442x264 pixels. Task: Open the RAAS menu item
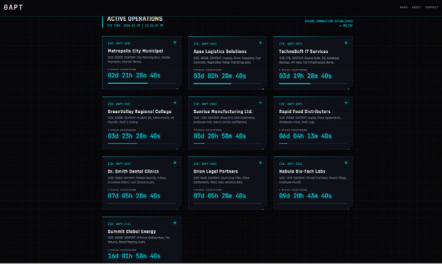click(x=404, y=7)
